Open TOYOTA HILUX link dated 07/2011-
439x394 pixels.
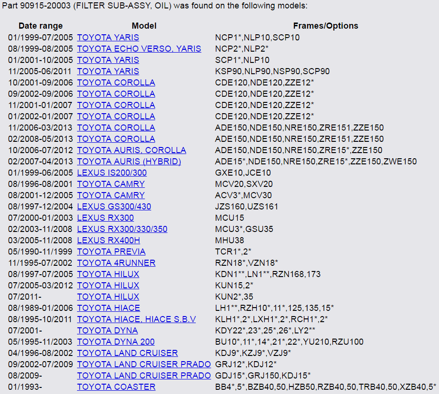(x=108, y=296)
